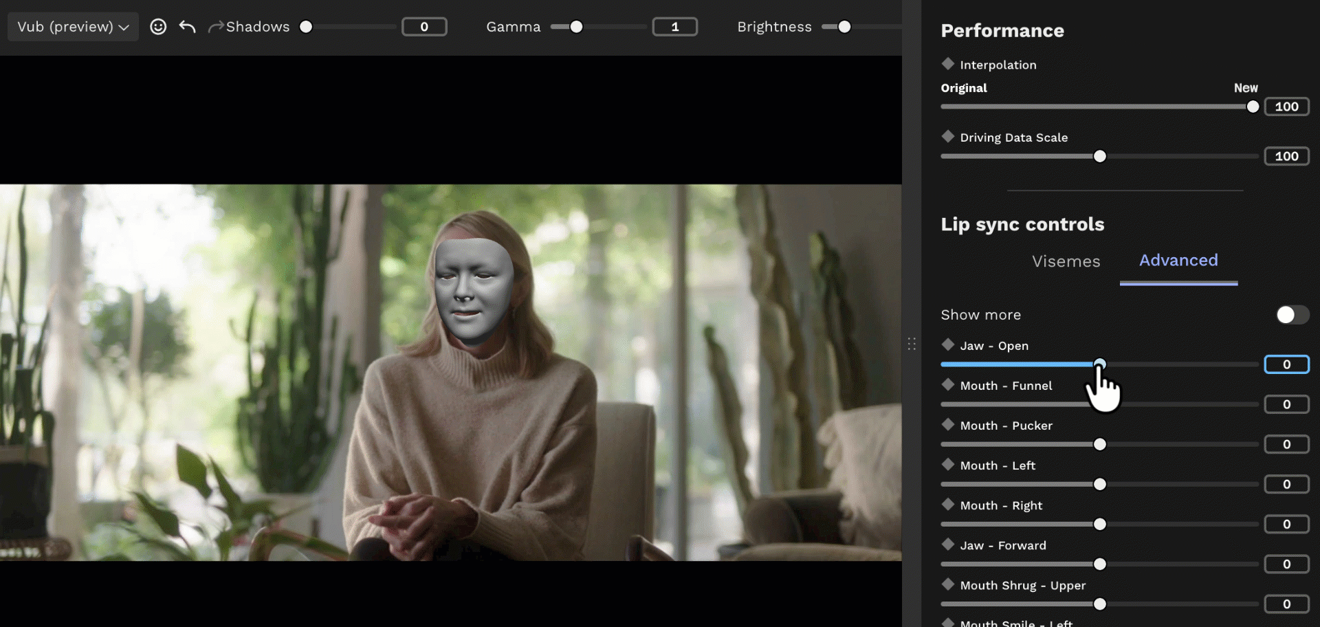Click the undo arrow icon

click(x=187, y=26)
